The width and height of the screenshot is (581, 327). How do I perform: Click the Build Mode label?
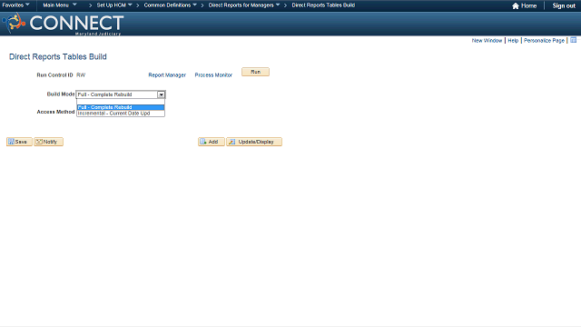61,94
